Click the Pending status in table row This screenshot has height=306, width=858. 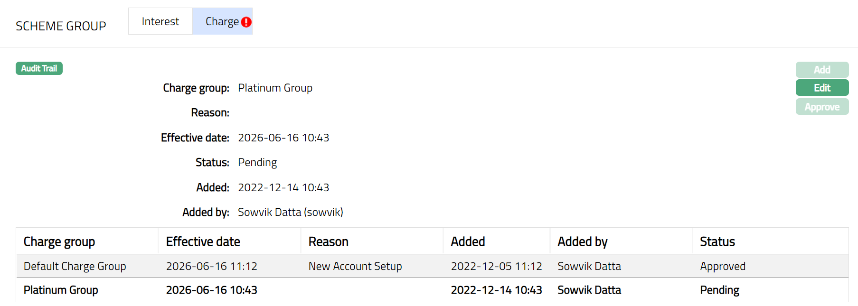(x=719, y=290)
